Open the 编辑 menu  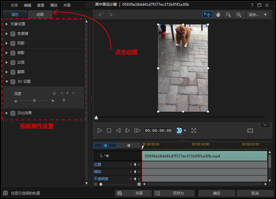[x=28, y=5]
